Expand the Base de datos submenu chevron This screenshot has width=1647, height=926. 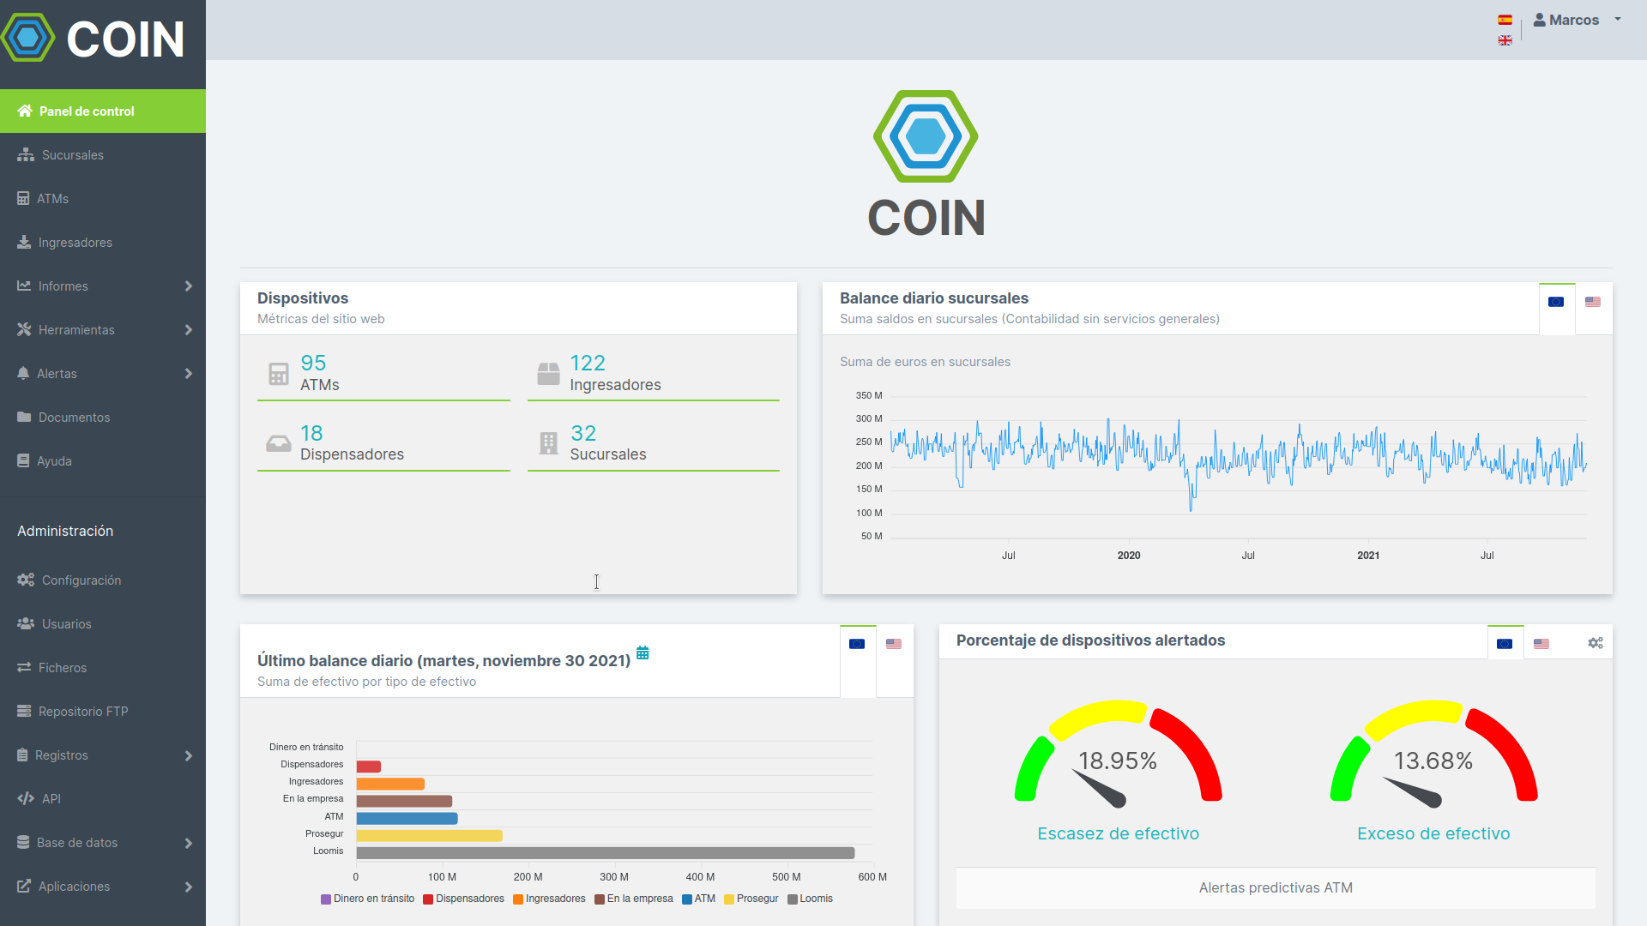click(x=189, y=844)
